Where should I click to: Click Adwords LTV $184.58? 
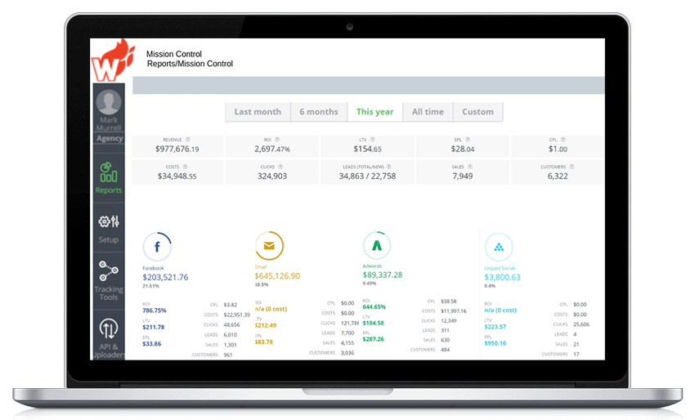373,323
